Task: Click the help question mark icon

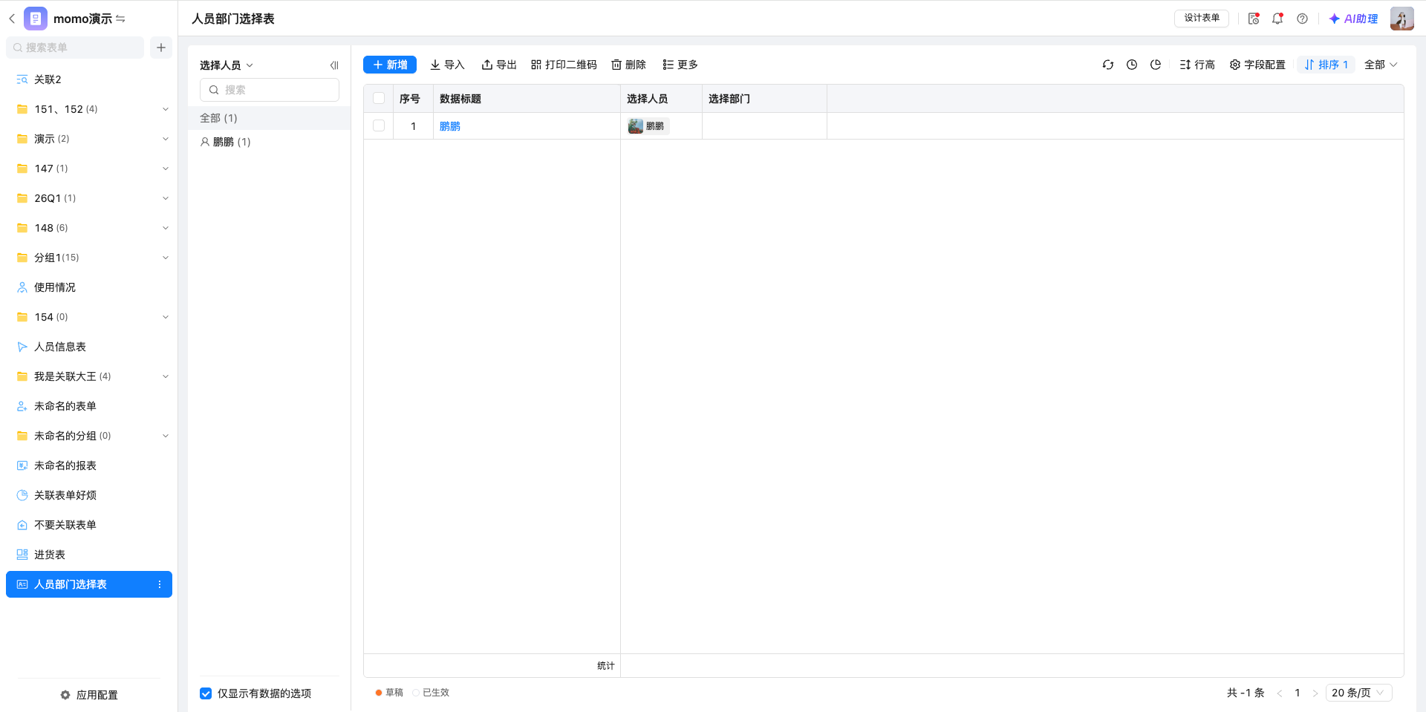Action: coord(1302,19)
